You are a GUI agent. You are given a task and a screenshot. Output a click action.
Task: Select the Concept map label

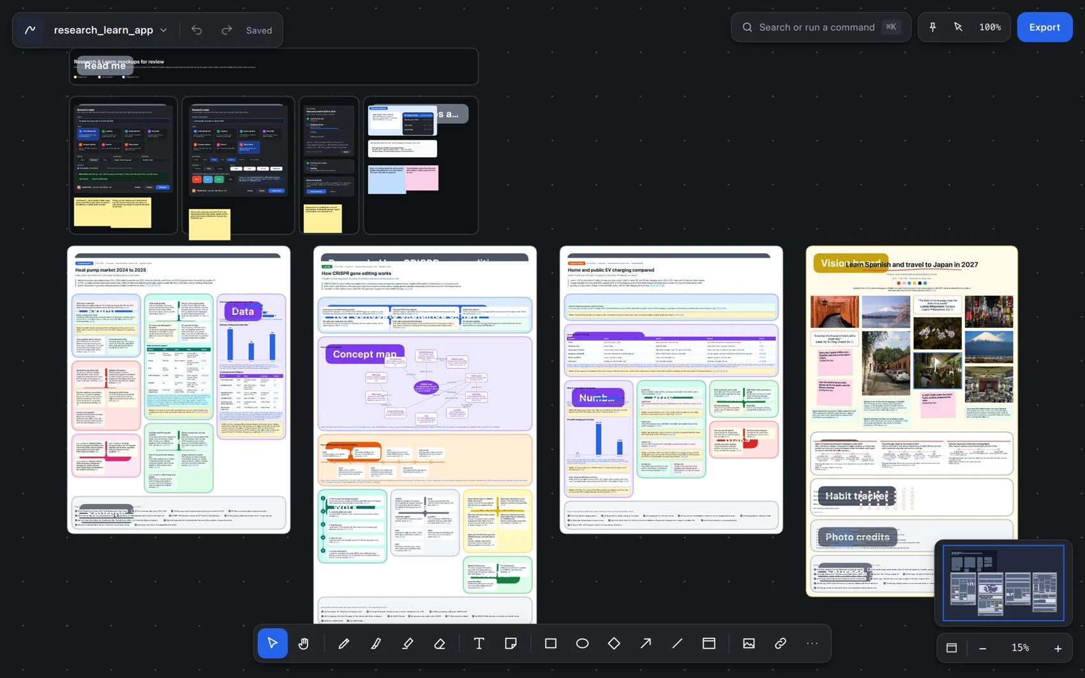[364, 354]
